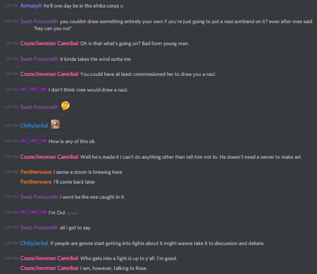Click the 1:40 PM timestamp

pos(12,21)
